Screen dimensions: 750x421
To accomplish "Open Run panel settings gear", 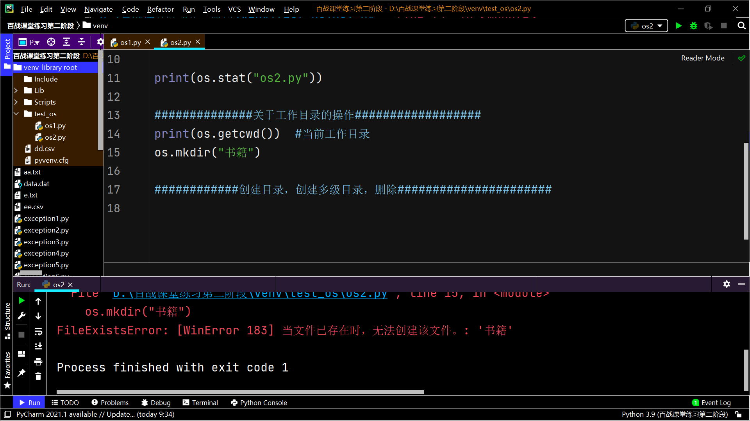I will pos(727,284).
